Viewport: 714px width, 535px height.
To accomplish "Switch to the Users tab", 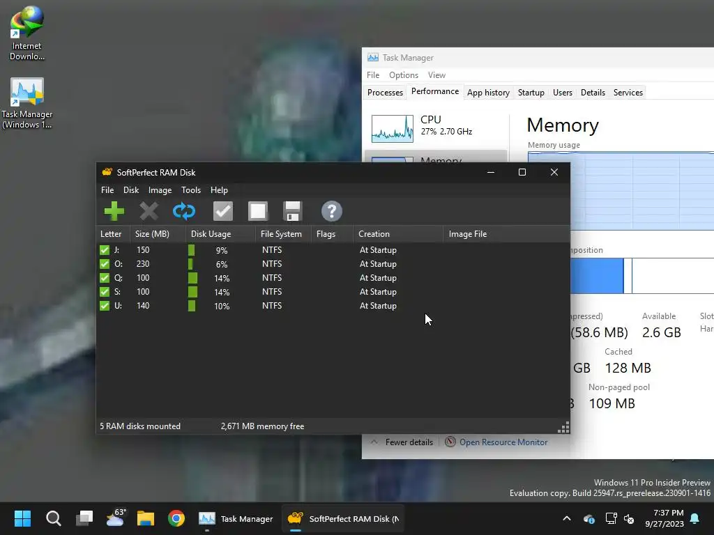I will coord(563,93).
